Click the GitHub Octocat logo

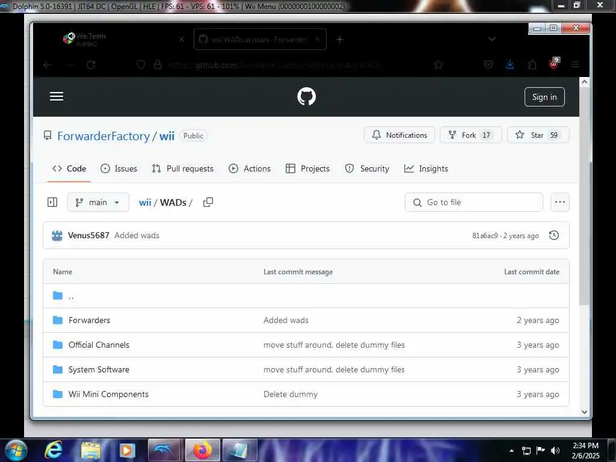pyautogui.click(x=306, y=97)
